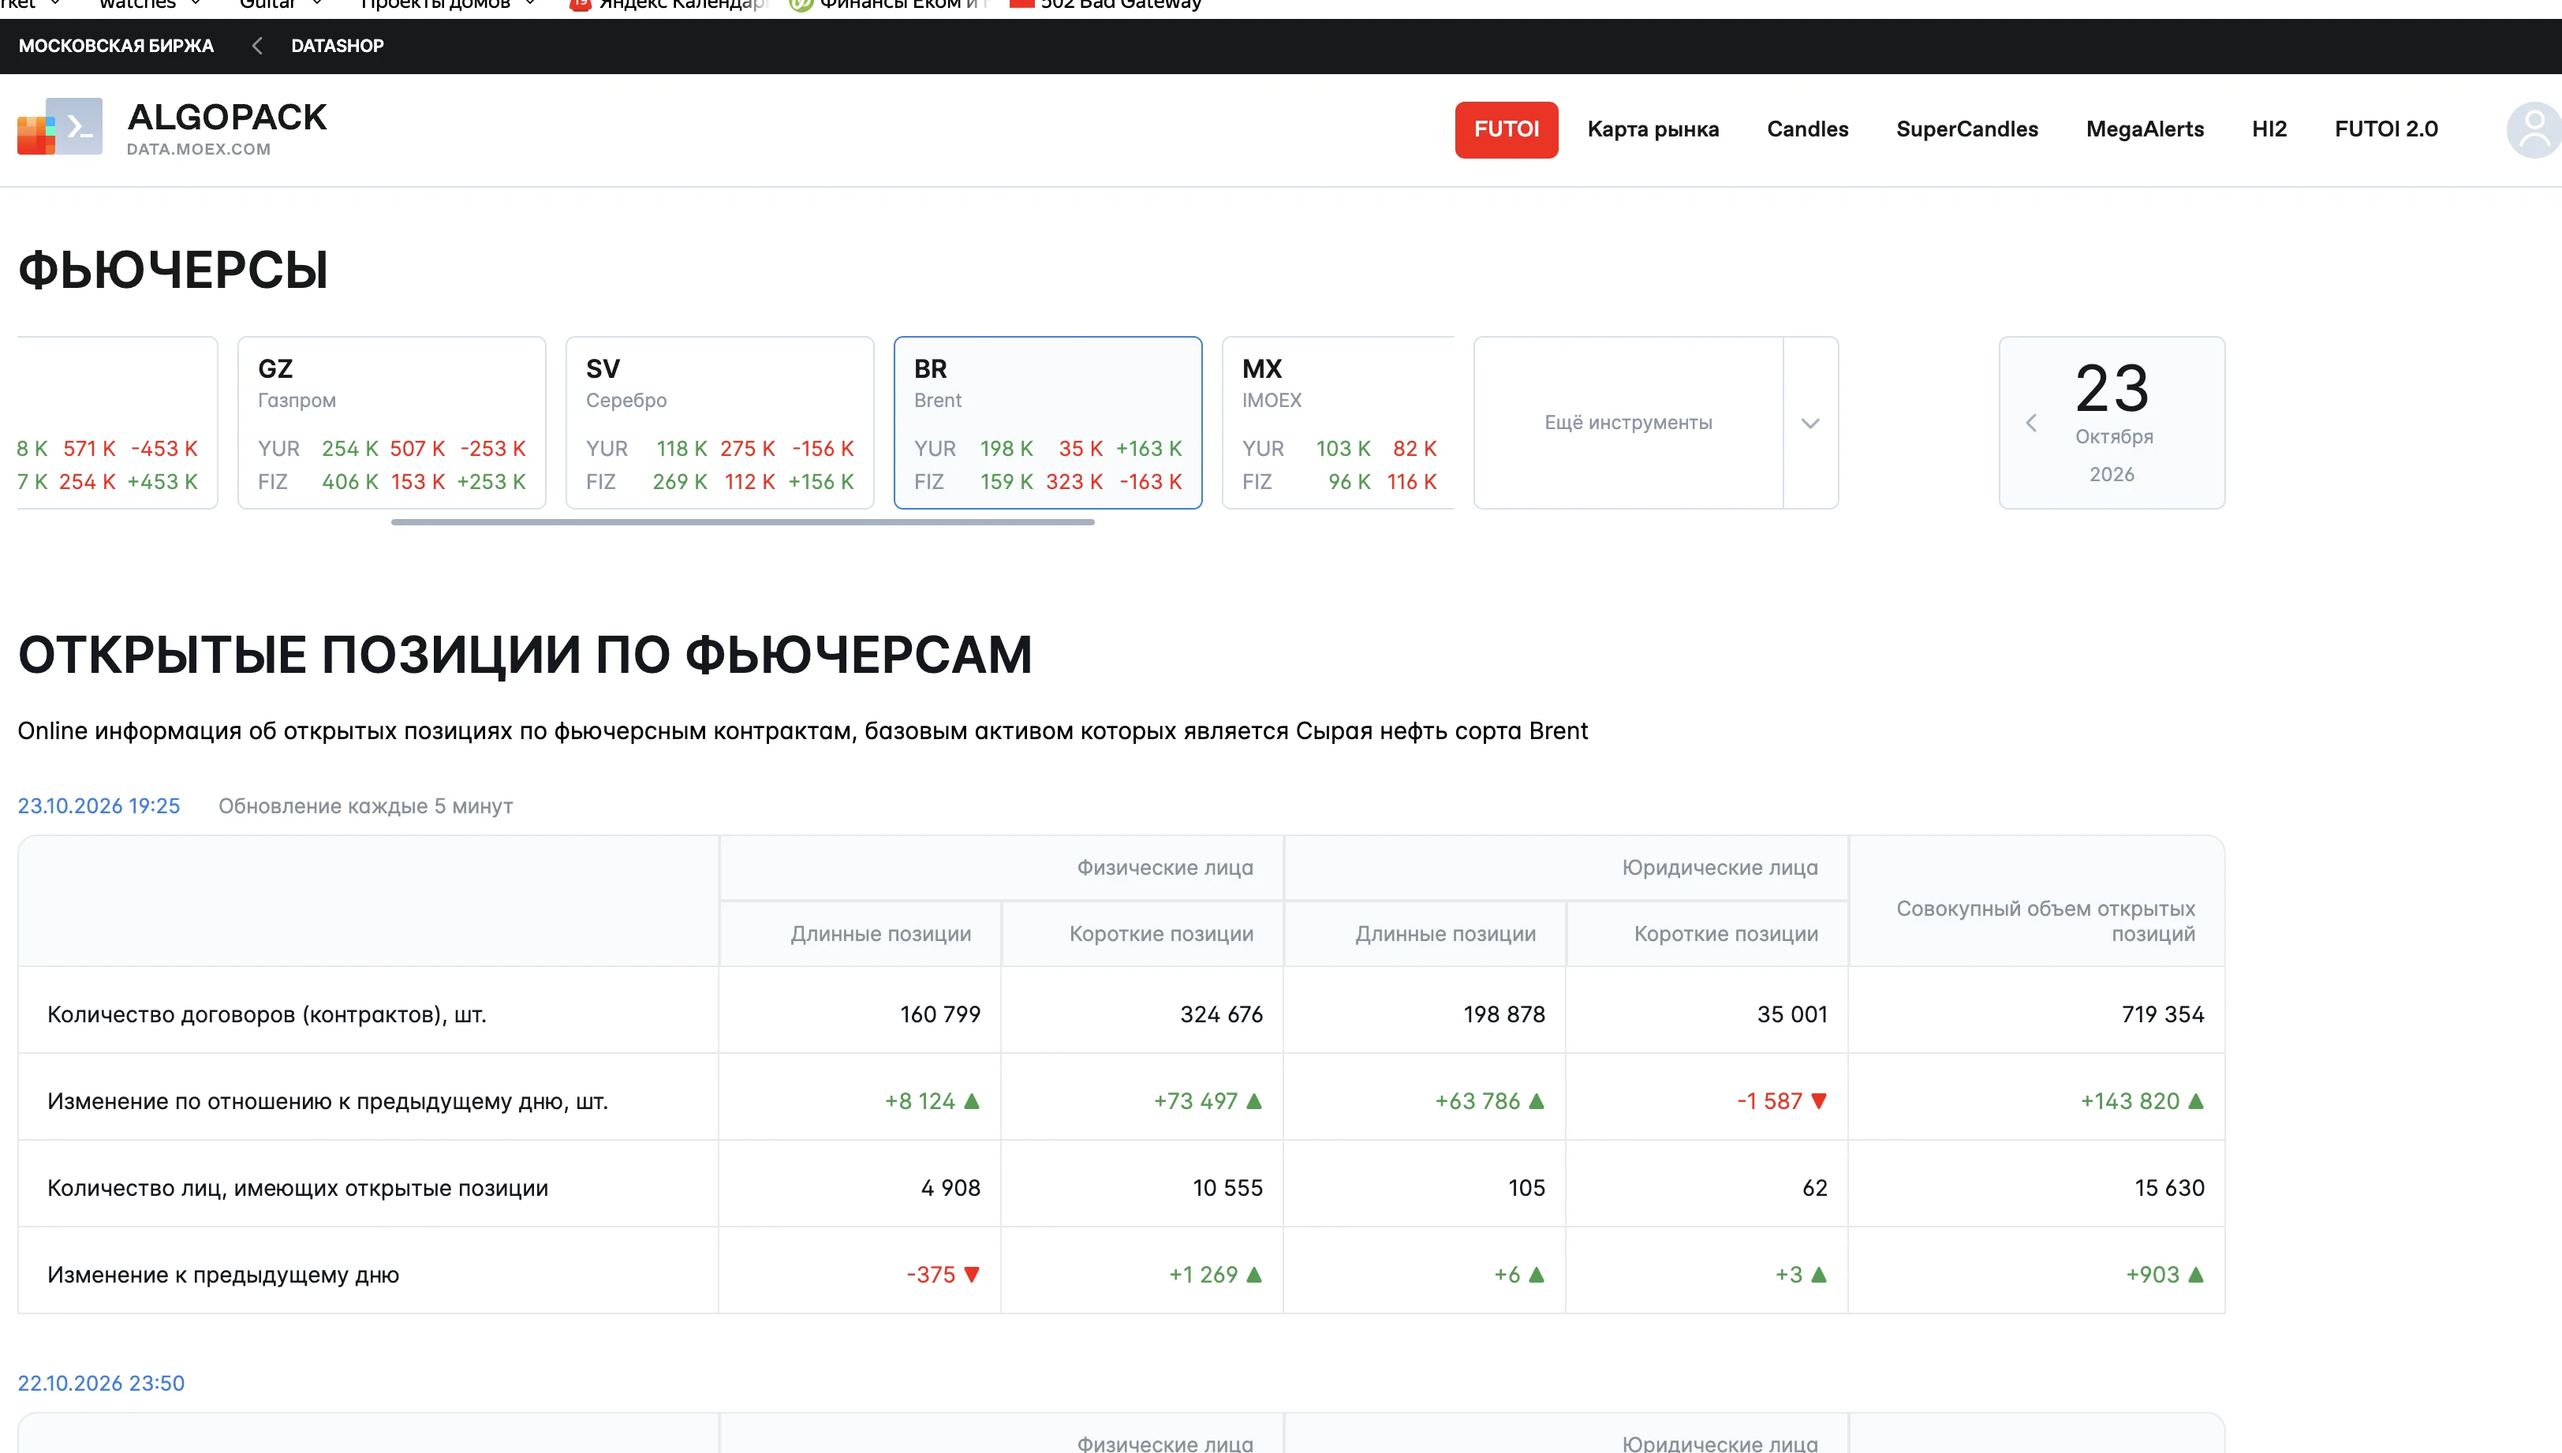The height and width of the screenshot is (1453, 2562).
Task: Switch to the Candles tab
Action: click(x=1807, y=129)
